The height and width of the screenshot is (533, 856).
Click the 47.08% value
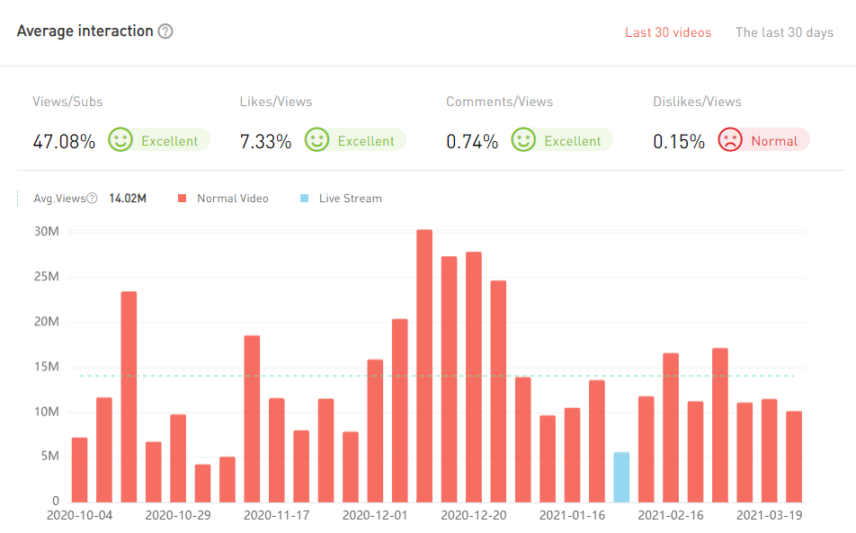pyautogui.click(x=64, y=142)
